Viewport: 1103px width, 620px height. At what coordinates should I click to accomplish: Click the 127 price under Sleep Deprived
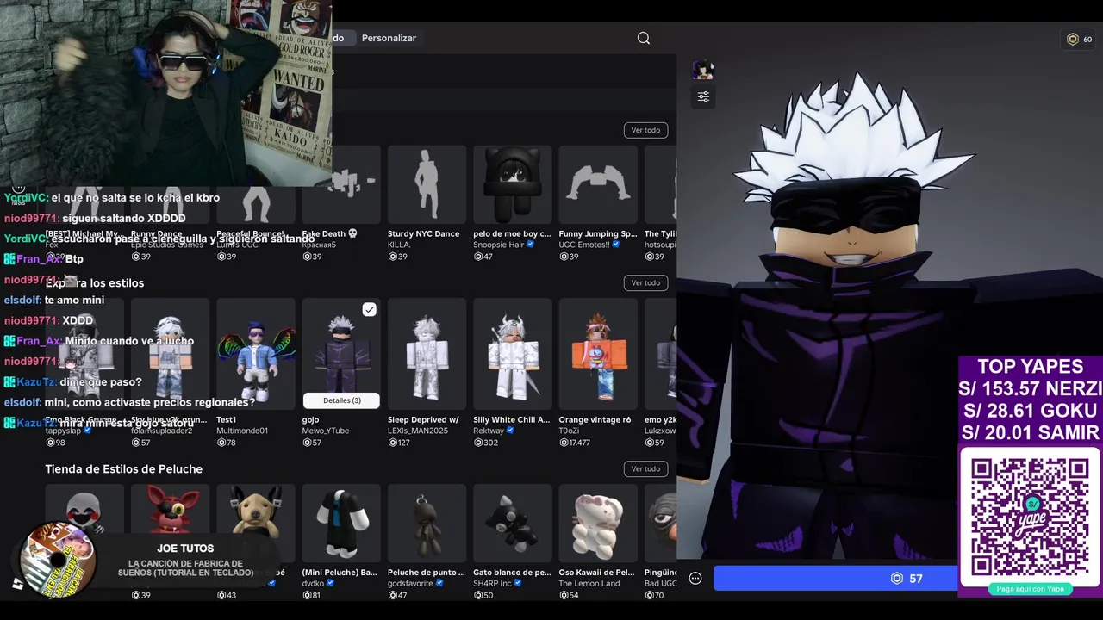401,443
